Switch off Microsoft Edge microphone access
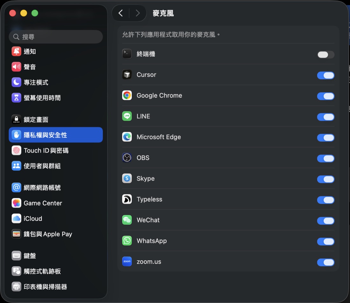The image size is (350, 303). pos(326,138)
